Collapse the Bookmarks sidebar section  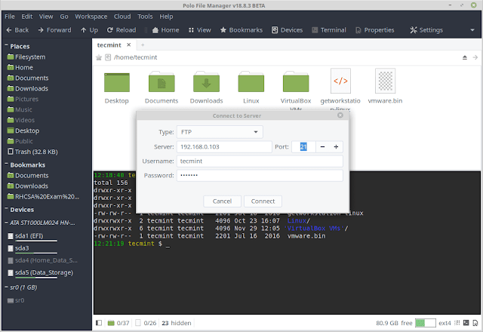click(6, 164)
